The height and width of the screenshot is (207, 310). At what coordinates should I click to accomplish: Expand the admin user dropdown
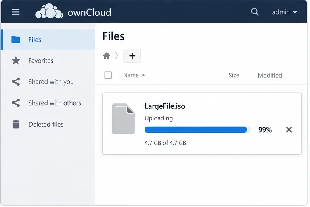(285, 12)
